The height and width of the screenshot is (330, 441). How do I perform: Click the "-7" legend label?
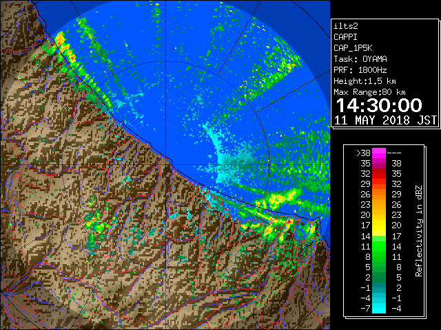[x=365, y=308]
